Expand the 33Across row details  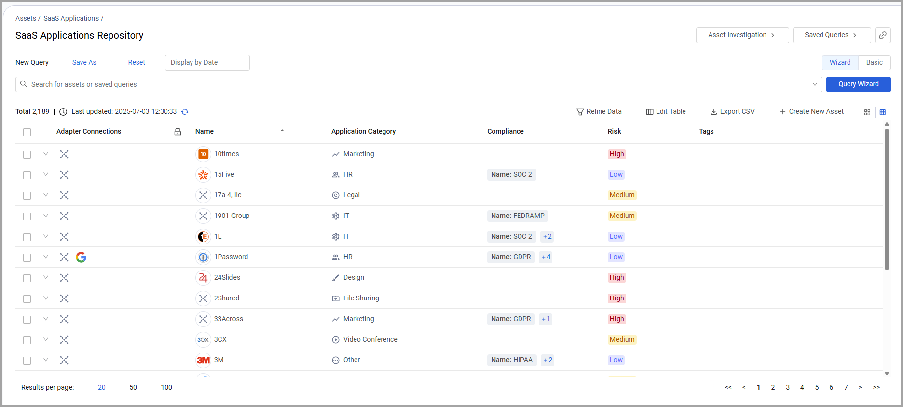[x=46, y=319]
